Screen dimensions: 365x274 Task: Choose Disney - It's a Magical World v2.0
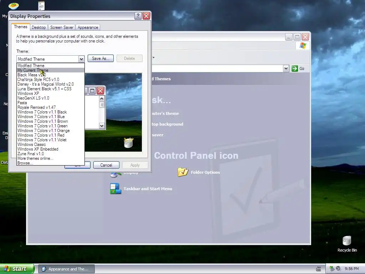[x=51, y=84]
